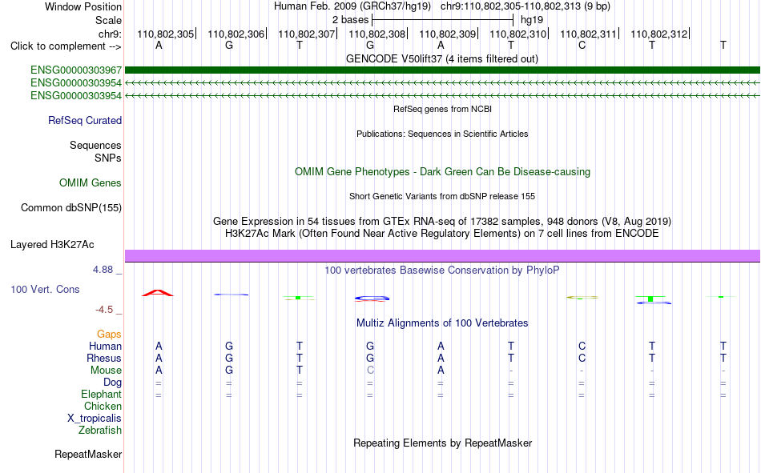The height and width of the screenshot is (473, 761).
Task: Click the greyed C base in the Mouse row
Action: click(x=370, y=370)
